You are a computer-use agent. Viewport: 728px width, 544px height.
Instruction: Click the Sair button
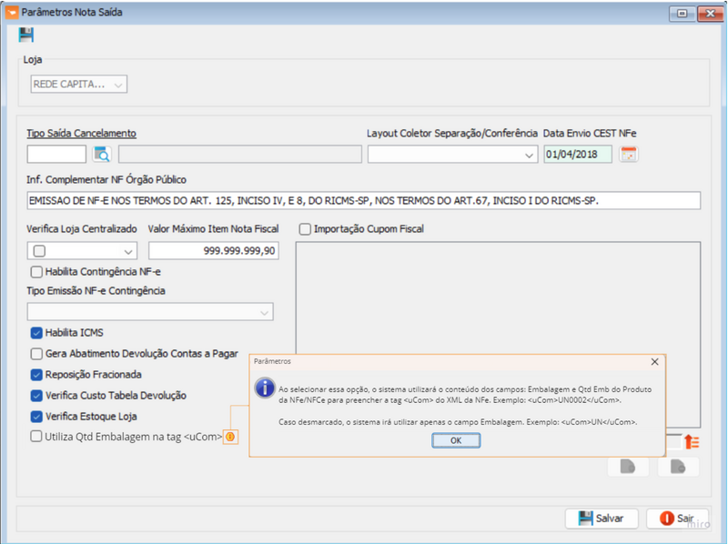676,519
